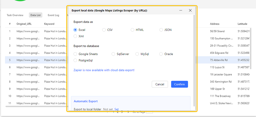Select the Excel export format

click(75, 30)
